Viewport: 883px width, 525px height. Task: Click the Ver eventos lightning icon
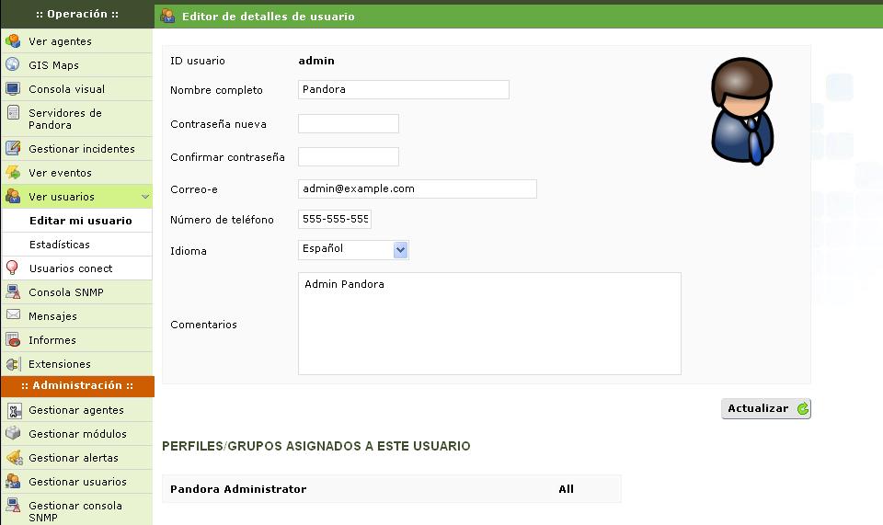pyautogui.click(x=13, y=173)
